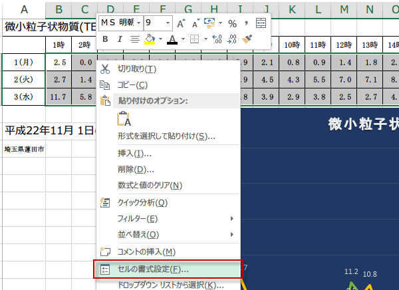
Task: Click the cell with value 7.0
Action: [344, 80]
